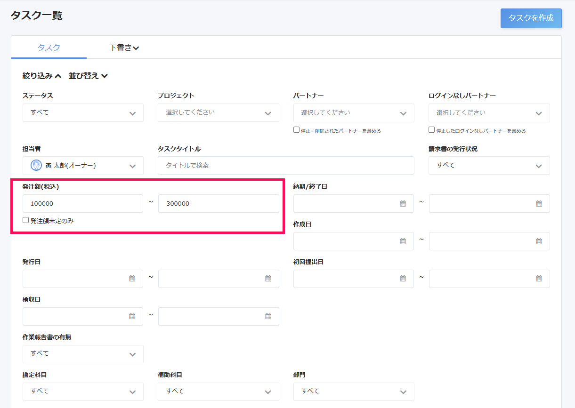Open the 部門 dropdown
Screen dimensions: 575x408
point(354,392)
